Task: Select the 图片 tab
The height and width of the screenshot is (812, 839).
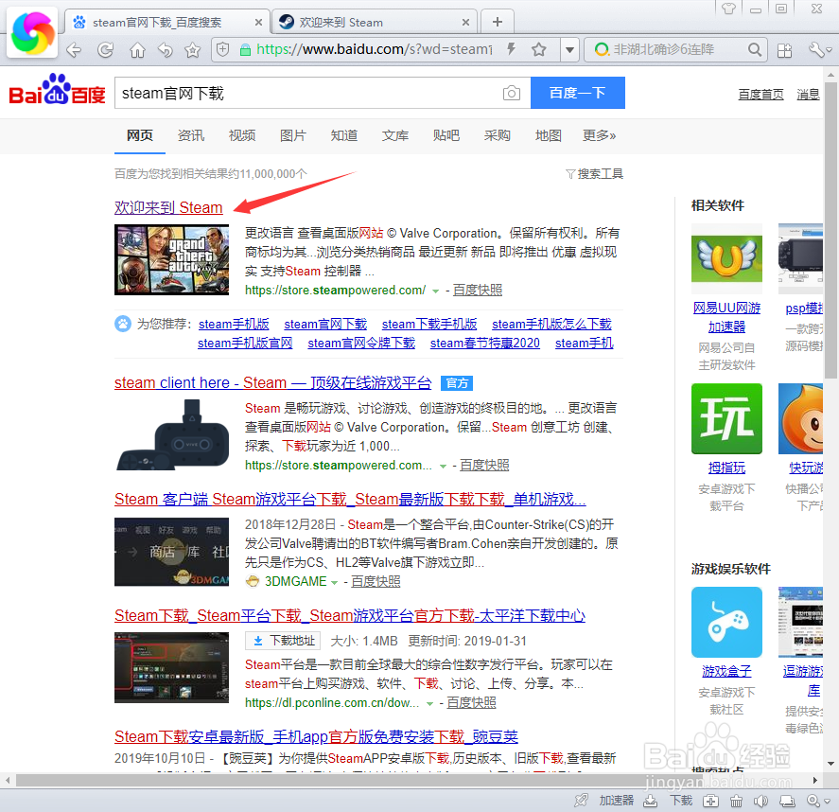Action: point(292,135)
